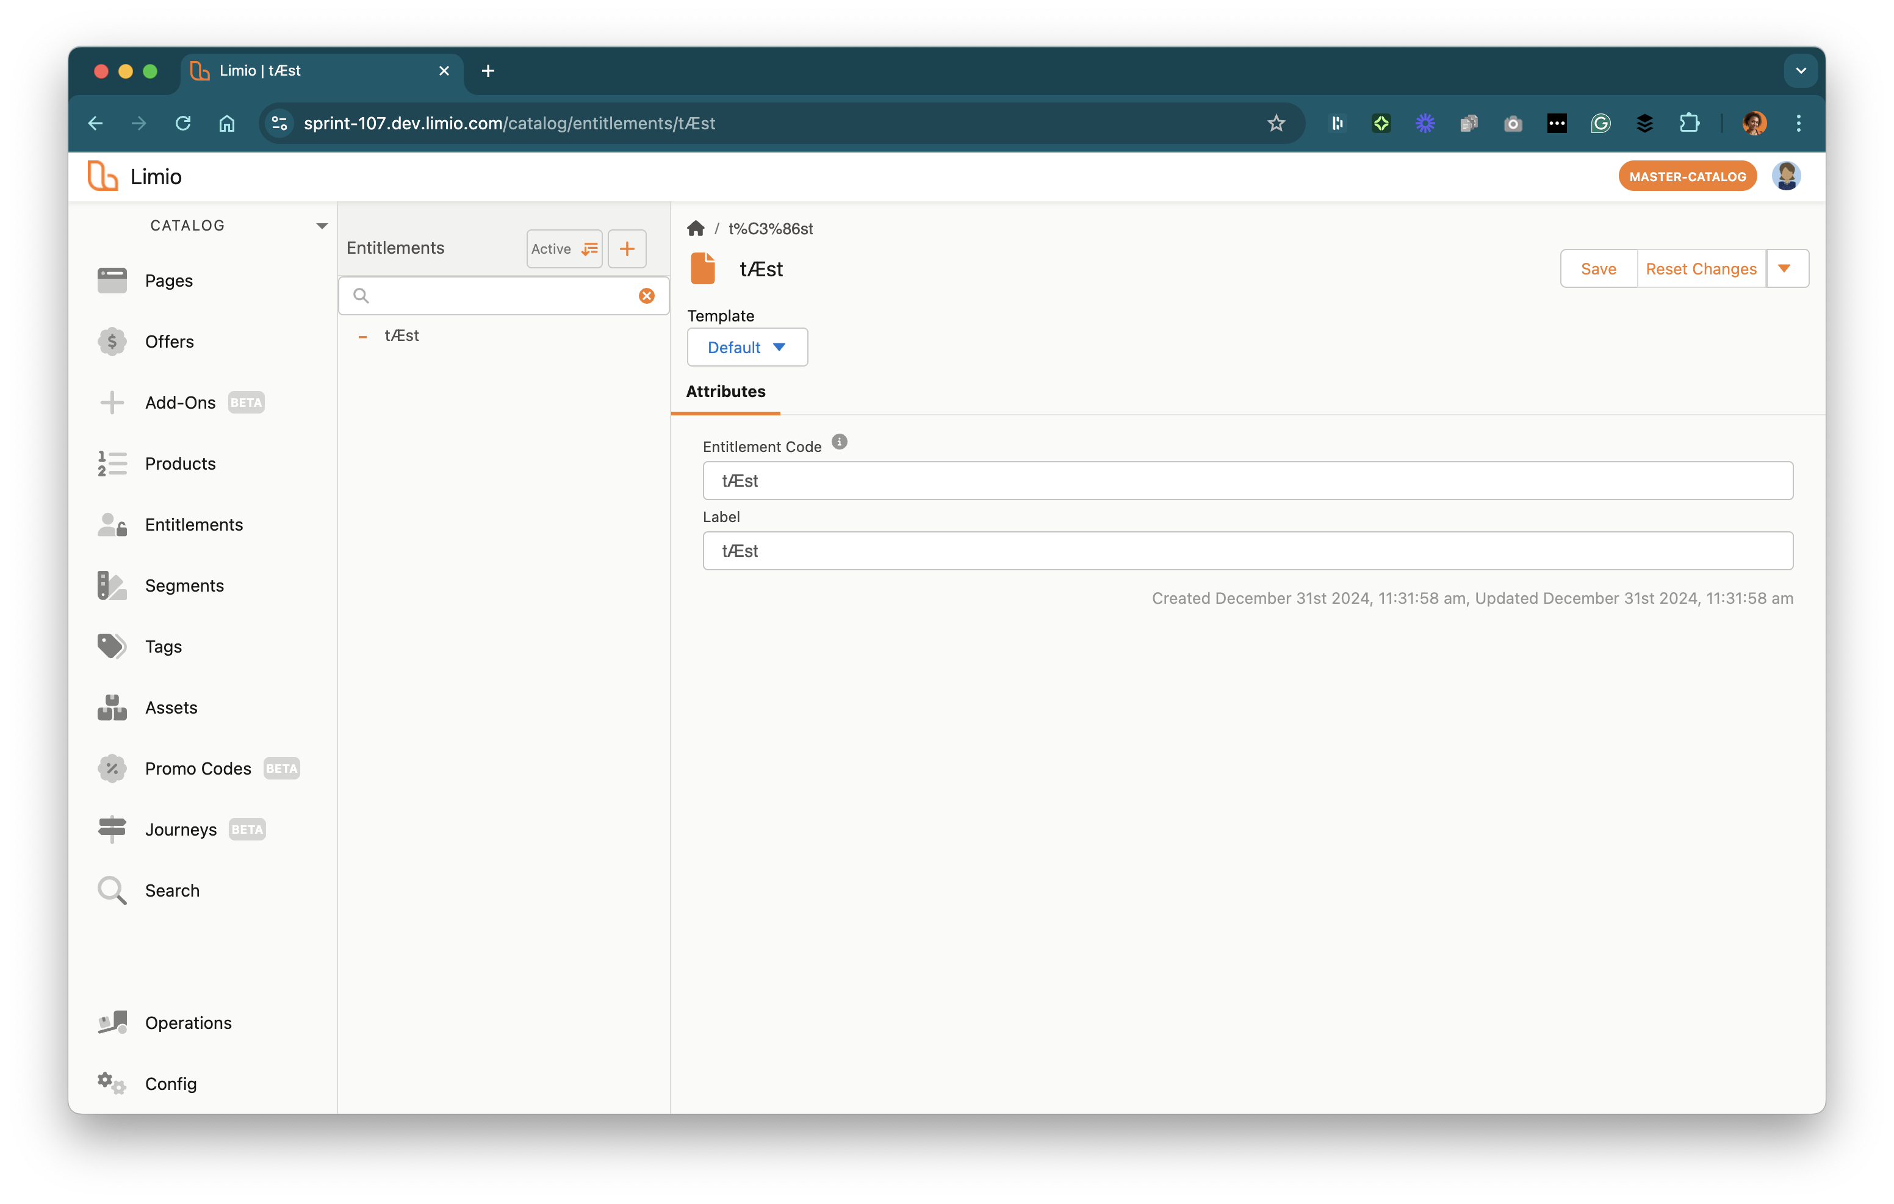This screenshot has width=1894, height=1204.
Task: Open Promo Codes in sidebar
Action: 198,769
